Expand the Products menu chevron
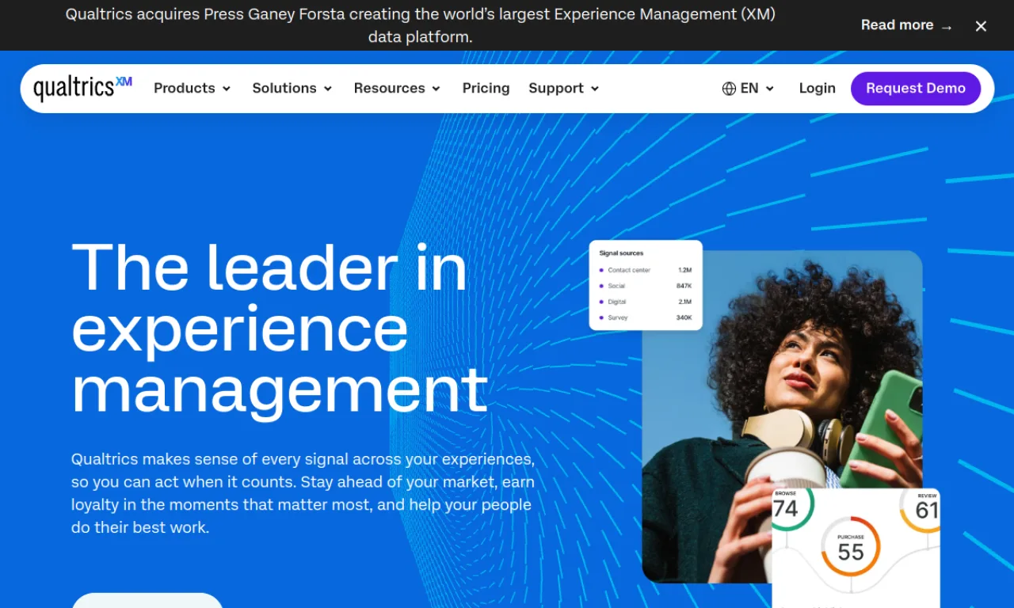 point(227,89)
